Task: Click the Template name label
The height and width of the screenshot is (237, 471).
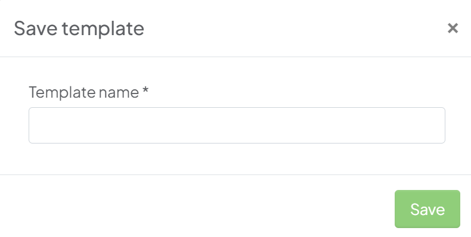Action: 84,92
